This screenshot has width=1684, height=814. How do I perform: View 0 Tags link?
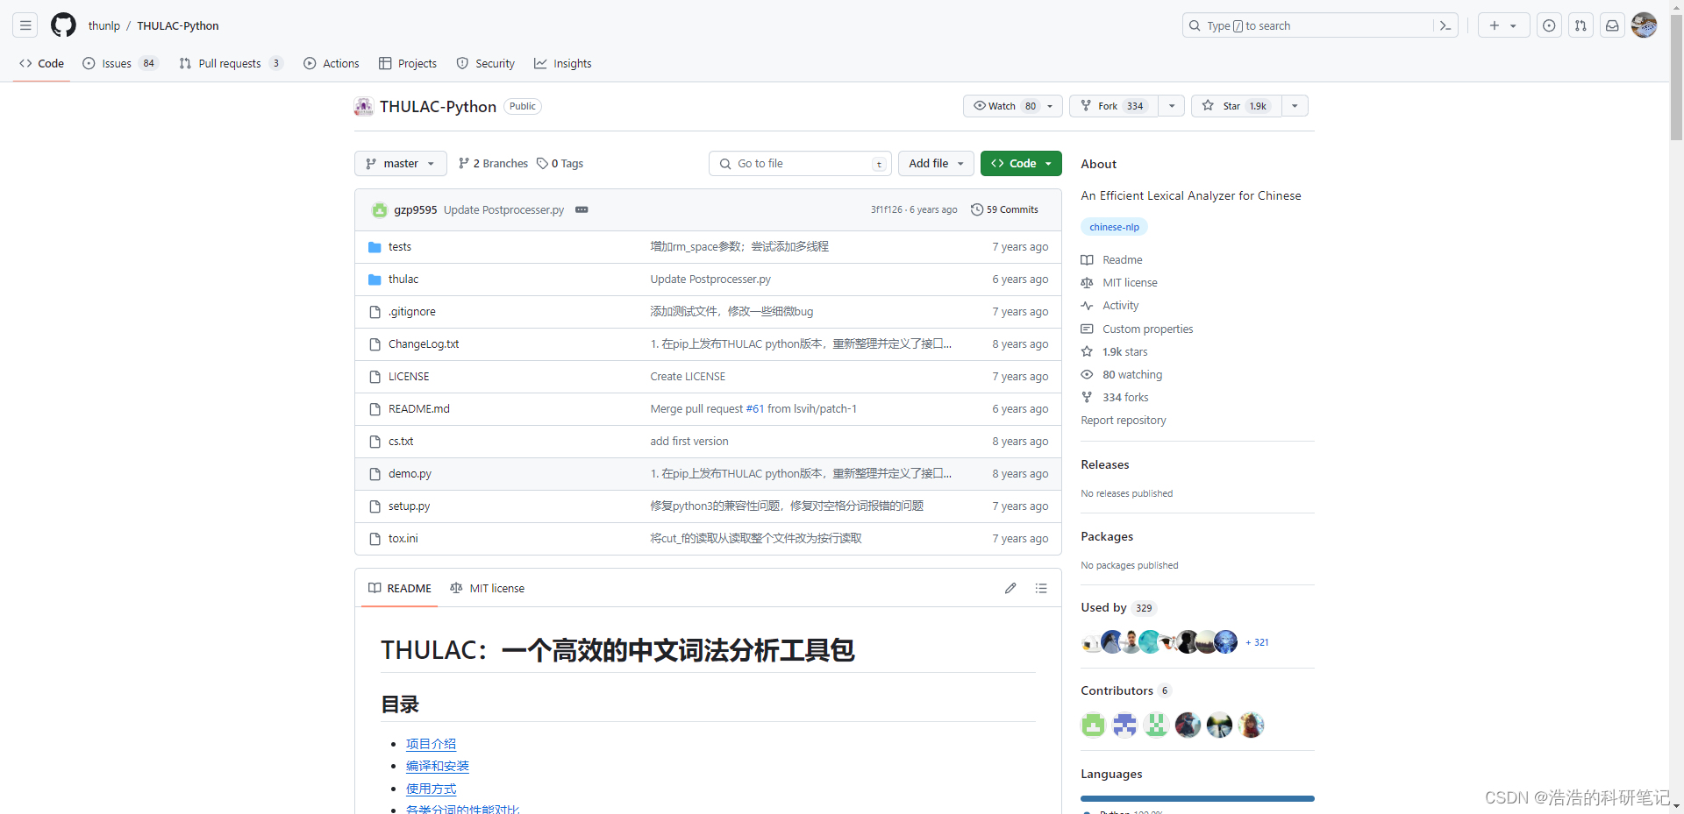[x=560, y=164]
